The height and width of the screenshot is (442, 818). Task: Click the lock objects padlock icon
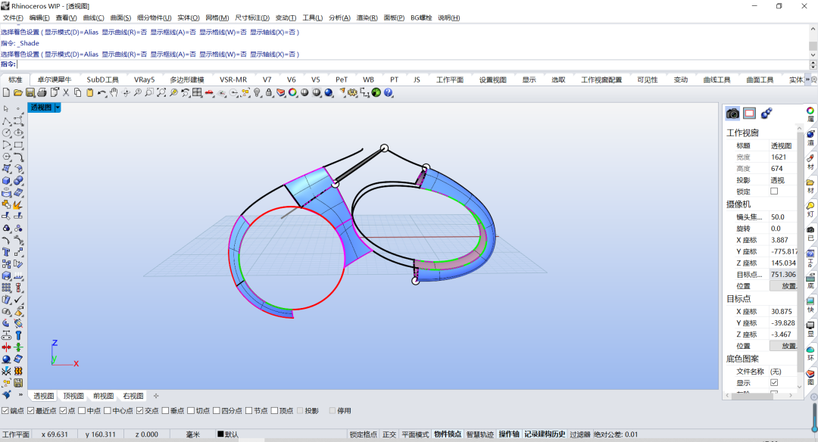pyautogui.click(x=269, y=93)
